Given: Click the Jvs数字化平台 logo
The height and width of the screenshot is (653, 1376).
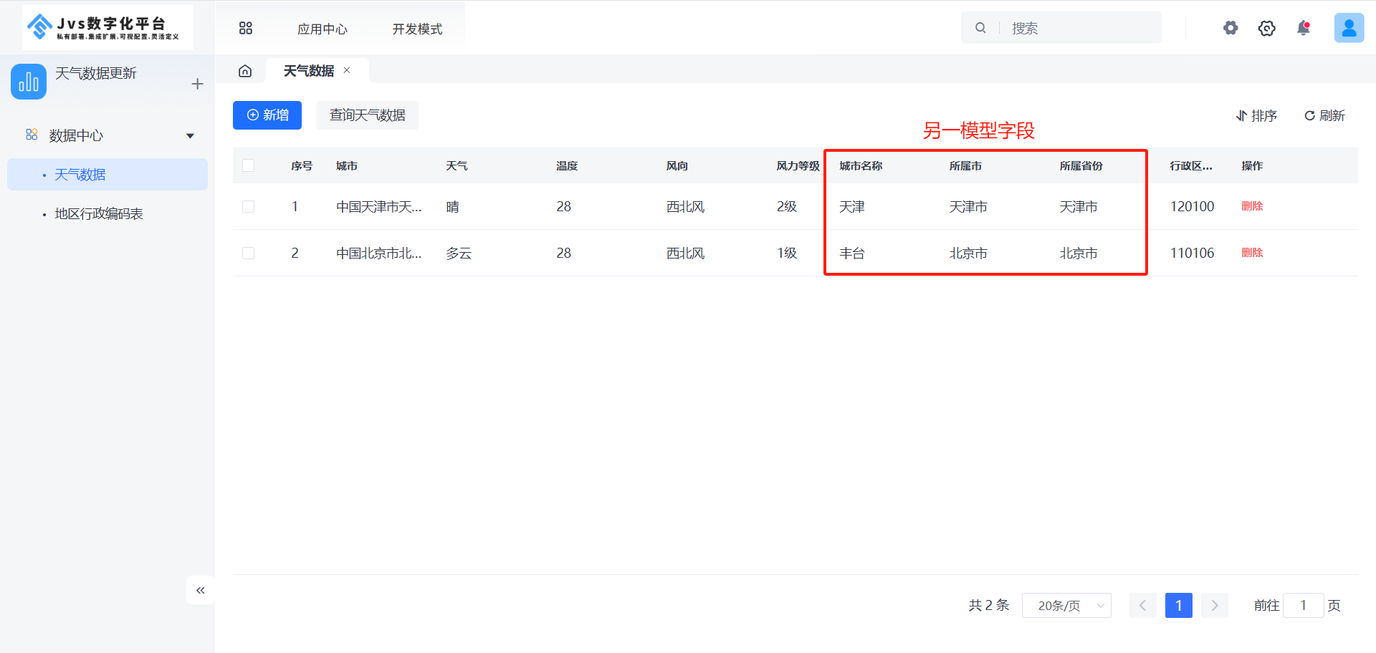Looking at the screenshot, I should coord(107,27).
